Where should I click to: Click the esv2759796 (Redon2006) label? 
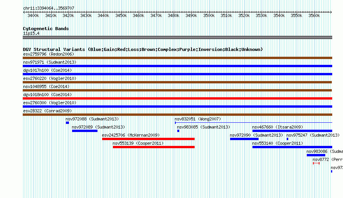[49, 54]
